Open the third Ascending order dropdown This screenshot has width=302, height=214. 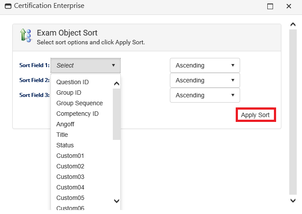click(205, 95)
